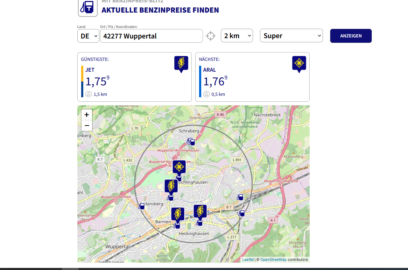Click the L 70 road shield on the map
408x270 pixels.
[135, 128]
